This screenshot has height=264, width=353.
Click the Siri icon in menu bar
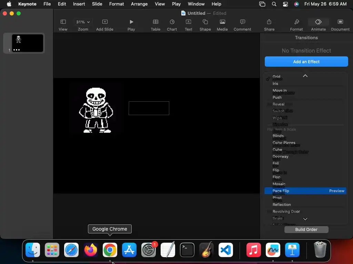[296, 4]
